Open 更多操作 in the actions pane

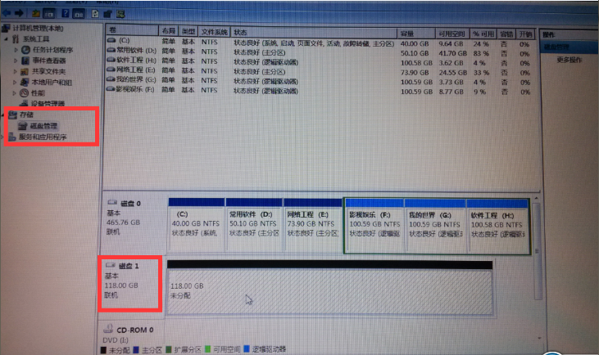[x=570, y=60]
